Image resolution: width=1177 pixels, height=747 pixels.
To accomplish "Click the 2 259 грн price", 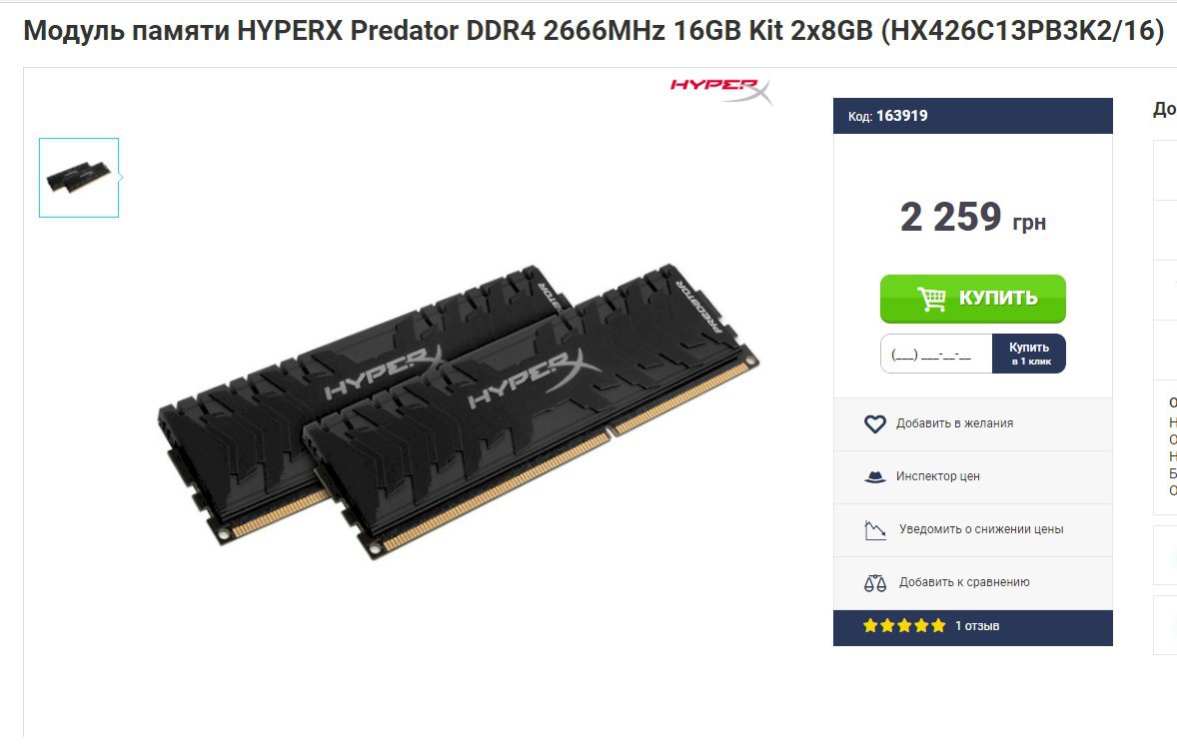I will pyautogui.click(x=973, y=218).
